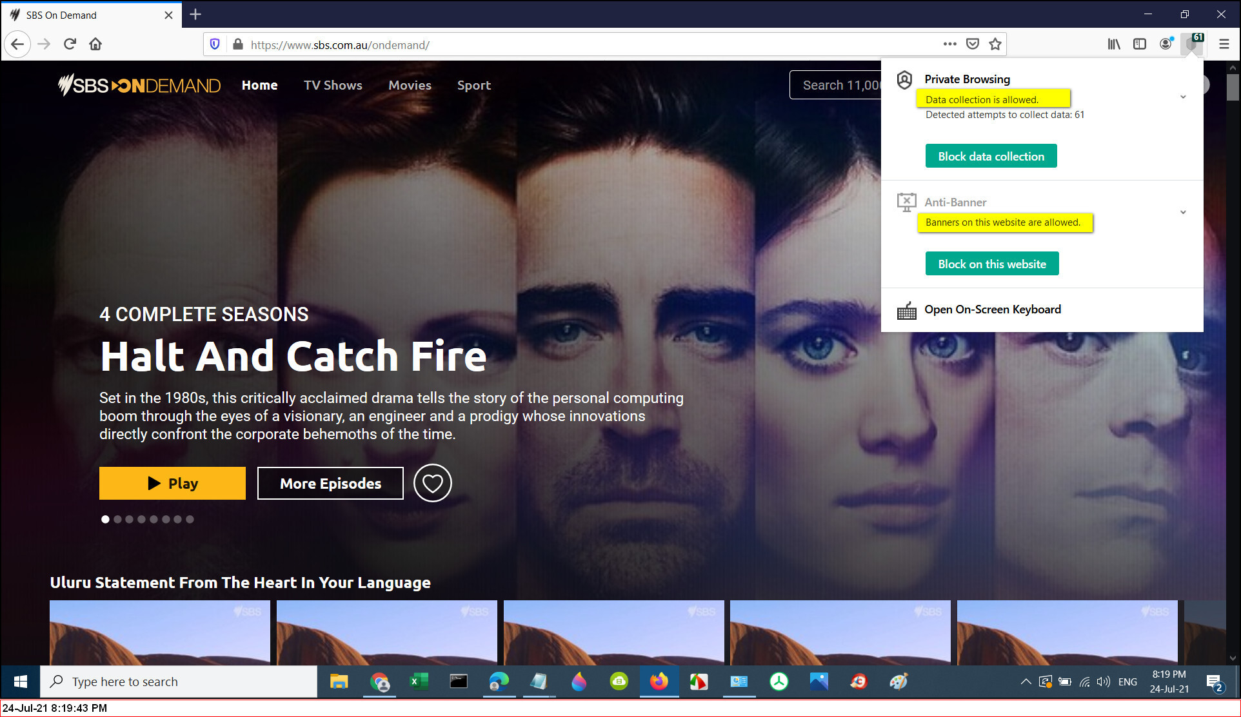
Task: Open the Firefox hamburger menu
Action: (x=1224, y=44)
